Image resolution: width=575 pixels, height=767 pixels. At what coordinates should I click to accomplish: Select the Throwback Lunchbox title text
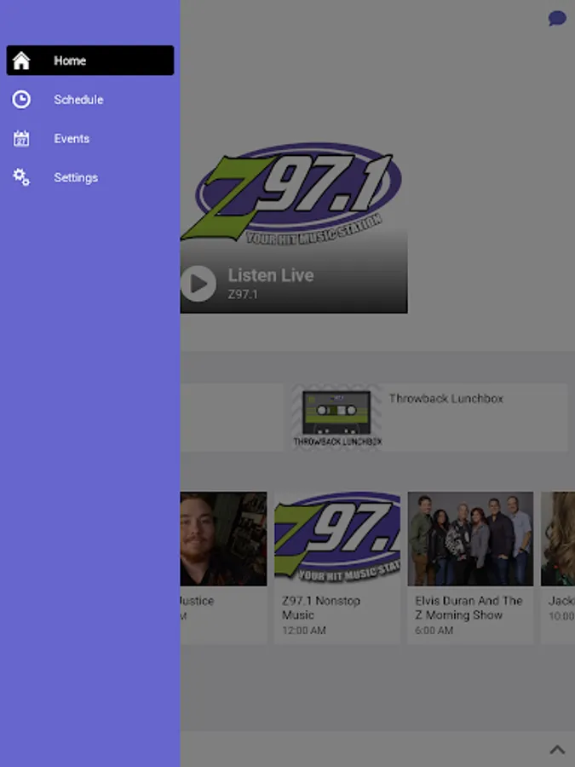446,399
